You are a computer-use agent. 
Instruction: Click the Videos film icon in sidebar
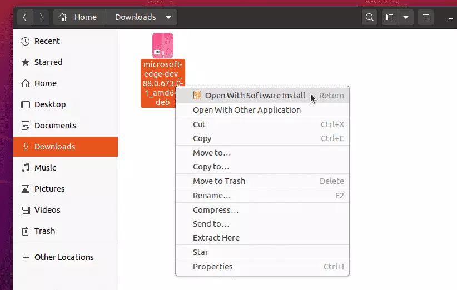26,210
